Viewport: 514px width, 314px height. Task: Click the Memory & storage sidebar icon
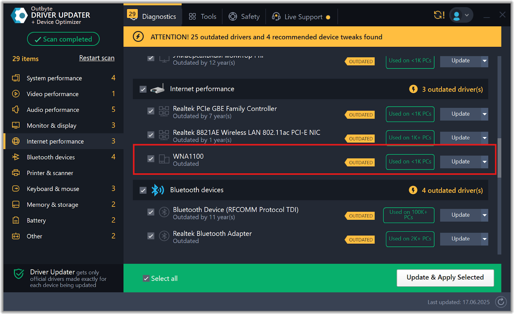[16, 204]
